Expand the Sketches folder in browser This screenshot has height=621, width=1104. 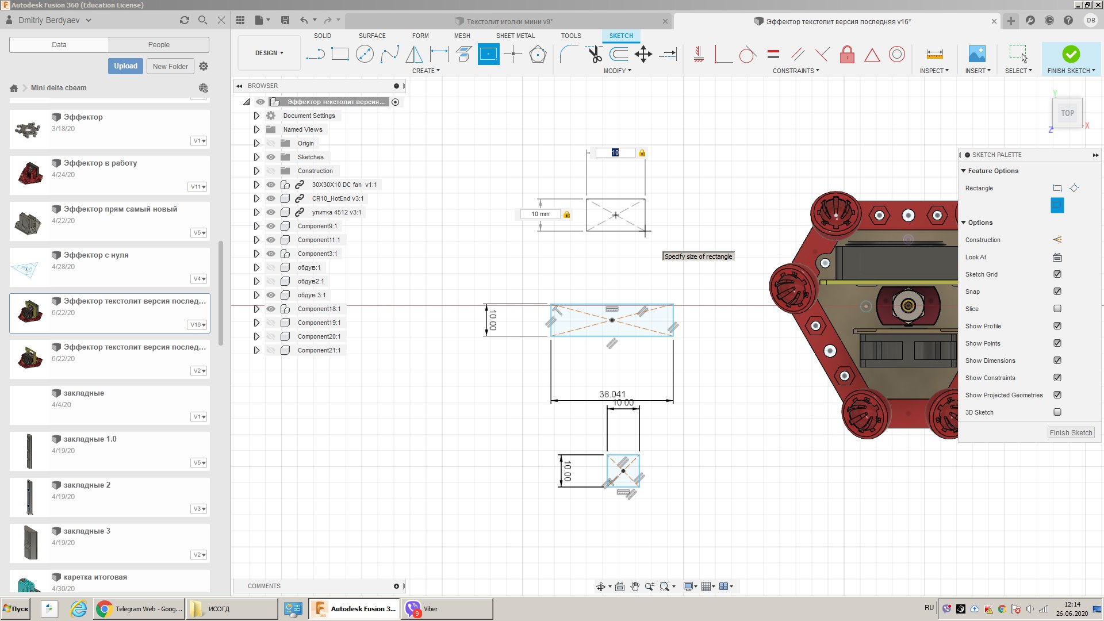[256, 157]
